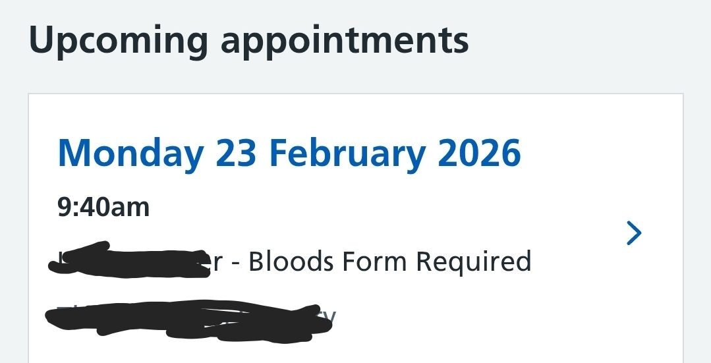Click the word 'Required' in the appointment description
Viewport: 711px width, 363px height.
pyautogui.click(x=474, y=262)
